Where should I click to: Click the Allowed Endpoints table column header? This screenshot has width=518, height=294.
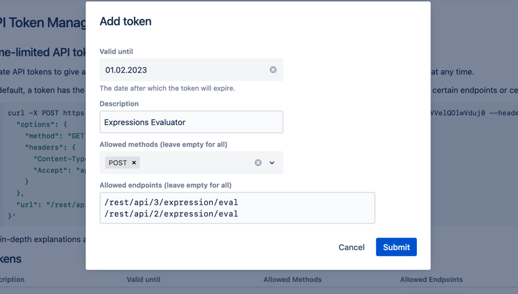[x=431, y=279]
